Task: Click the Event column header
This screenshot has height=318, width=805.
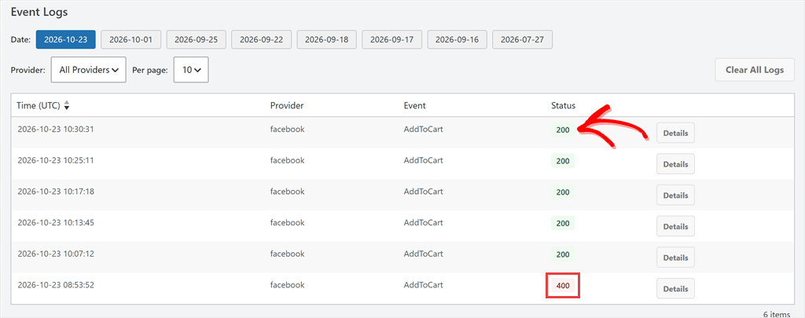Action: point(415,106)
